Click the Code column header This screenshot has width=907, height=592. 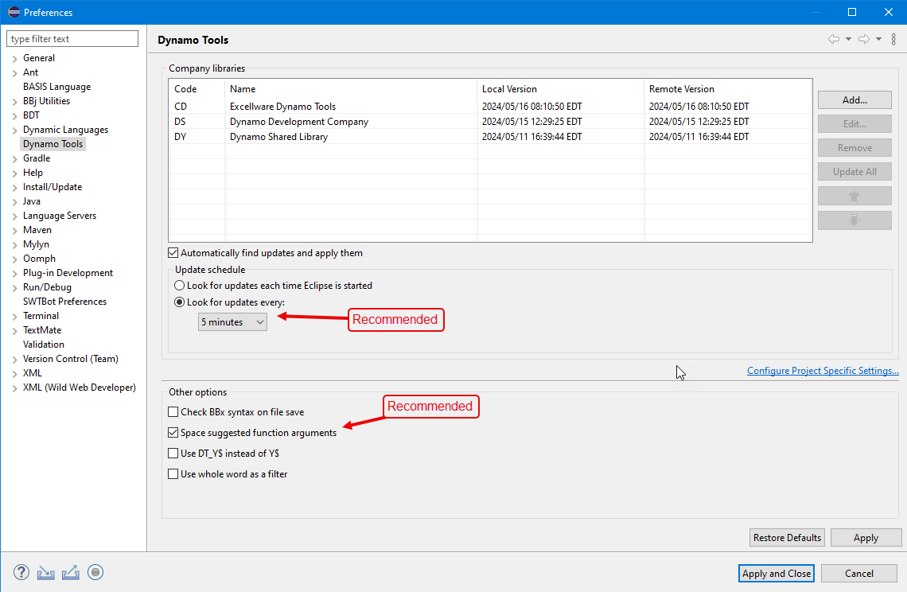coord(197,89)
